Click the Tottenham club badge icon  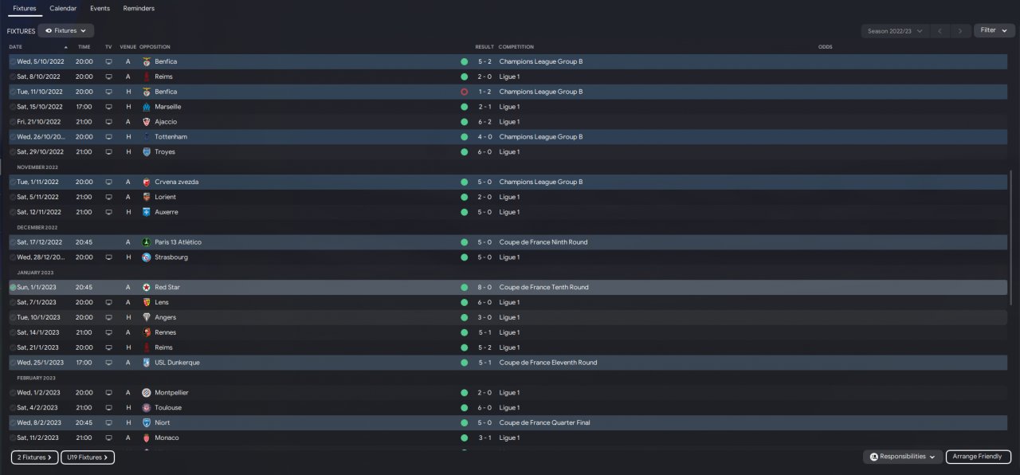(x=147, y=137)
